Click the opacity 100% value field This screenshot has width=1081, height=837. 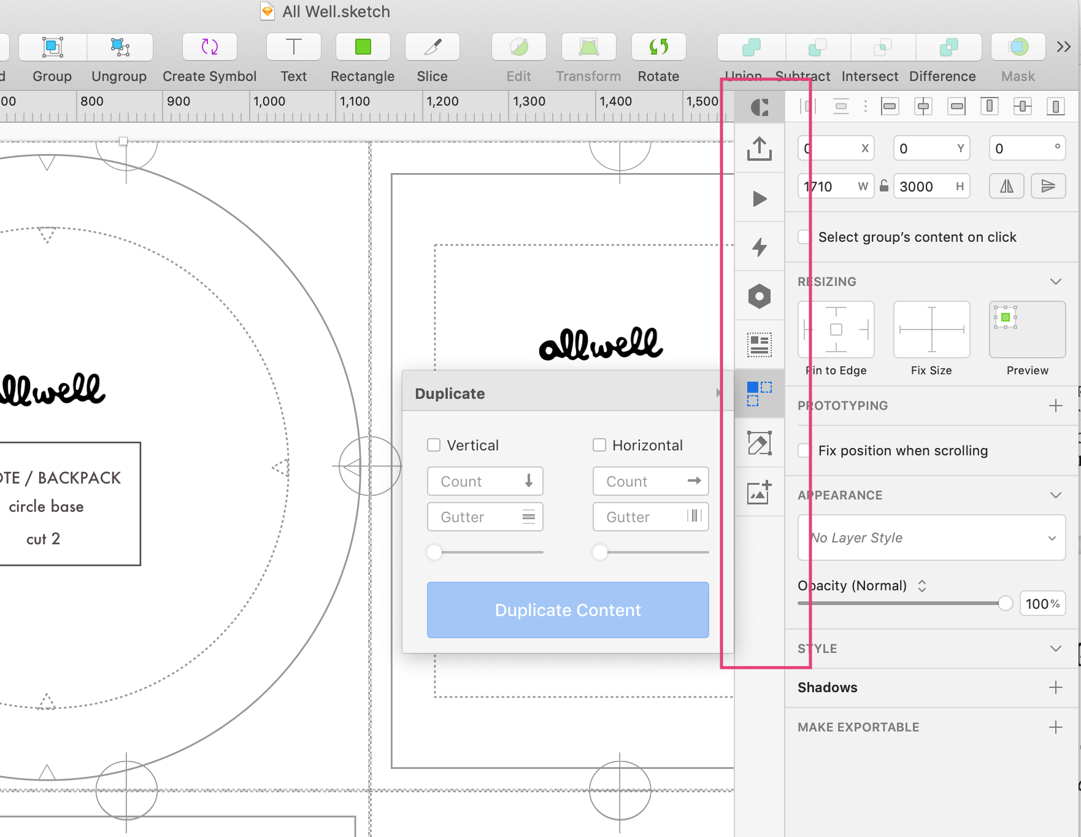(1042, 603)
